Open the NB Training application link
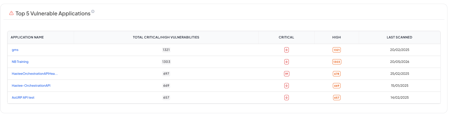This screenshot has width=449, height=118. (20, 62)
